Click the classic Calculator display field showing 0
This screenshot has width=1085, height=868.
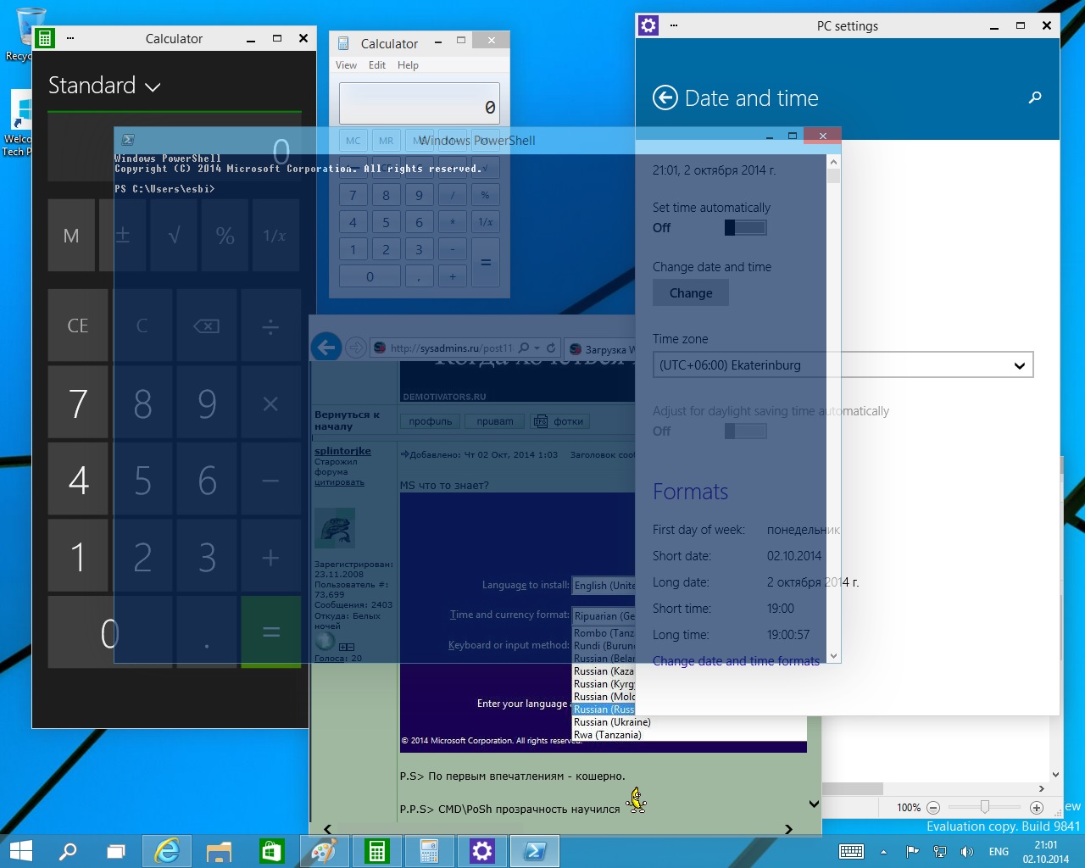(x=420, y=103)
